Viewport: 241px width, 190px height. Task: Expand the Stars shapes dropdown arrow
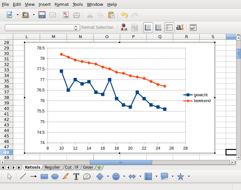(189, 176)
